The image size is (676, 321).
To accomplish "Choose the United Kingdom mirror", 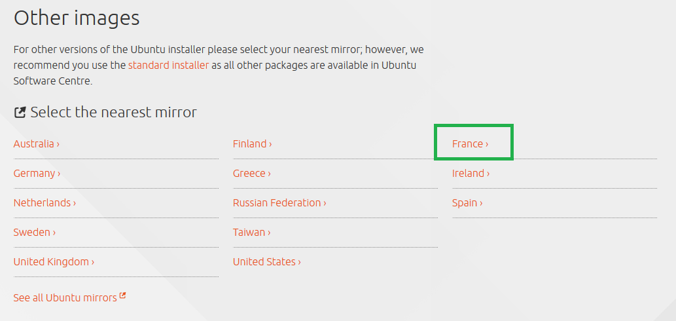I will click(x=54, y=262).
